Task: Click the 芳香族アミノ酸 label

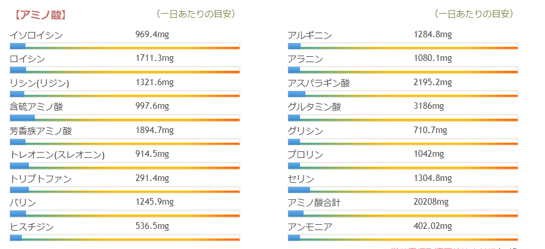Action: (41, 131)
